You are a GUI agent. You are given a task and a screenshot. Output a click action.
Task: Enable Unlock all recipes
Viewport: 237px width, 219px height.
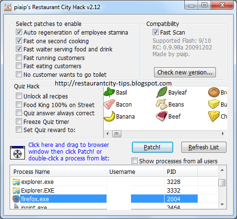tap(19, 96)
